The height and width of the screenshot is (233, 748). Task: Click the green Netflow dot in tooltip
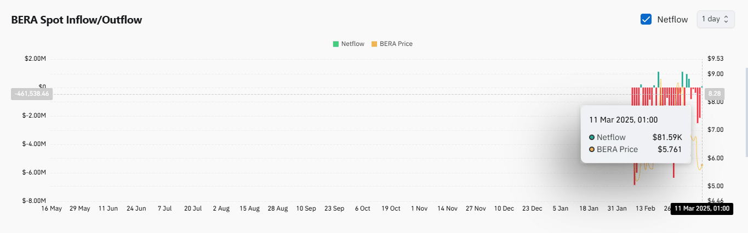592,137
